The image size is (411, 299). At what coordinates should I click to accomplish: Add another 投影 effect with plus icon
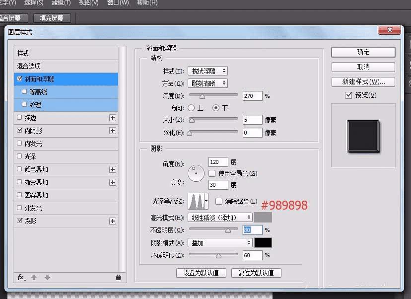click(x=113, y=221)
